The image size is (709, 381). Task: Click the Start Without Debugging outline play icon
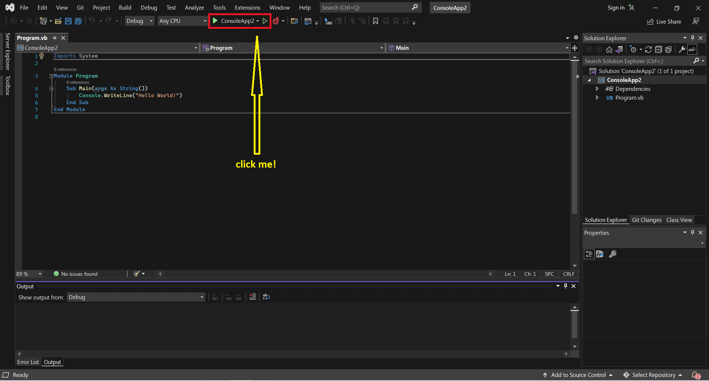point(265,21)
